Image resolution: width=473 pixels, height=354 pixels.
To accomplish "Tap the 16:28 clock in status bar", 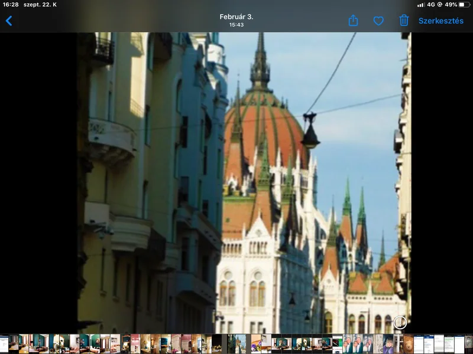I will pyautogui.click(x=10, y=5).
